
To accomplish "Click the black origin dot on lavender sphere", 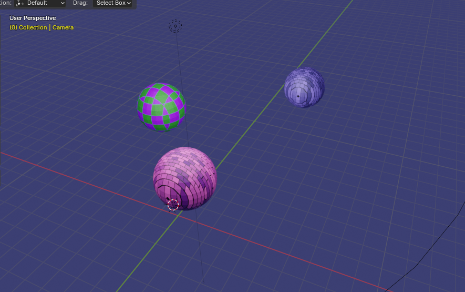I will tap(298, 96).
